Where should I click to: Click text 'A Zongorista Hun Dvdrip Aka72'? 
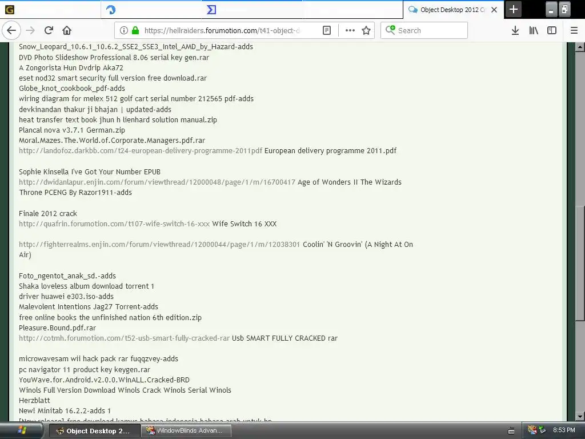71,68
